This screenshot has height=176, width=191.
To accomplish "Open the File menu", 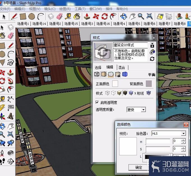I will pyautogui.click(x=5, y=9).
